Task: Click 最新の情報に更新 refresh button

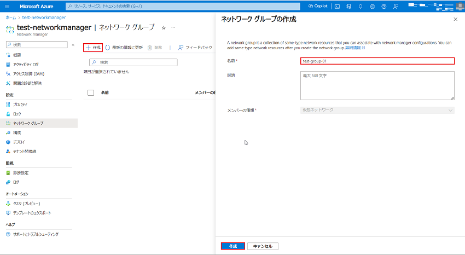Action: [124, 48]
